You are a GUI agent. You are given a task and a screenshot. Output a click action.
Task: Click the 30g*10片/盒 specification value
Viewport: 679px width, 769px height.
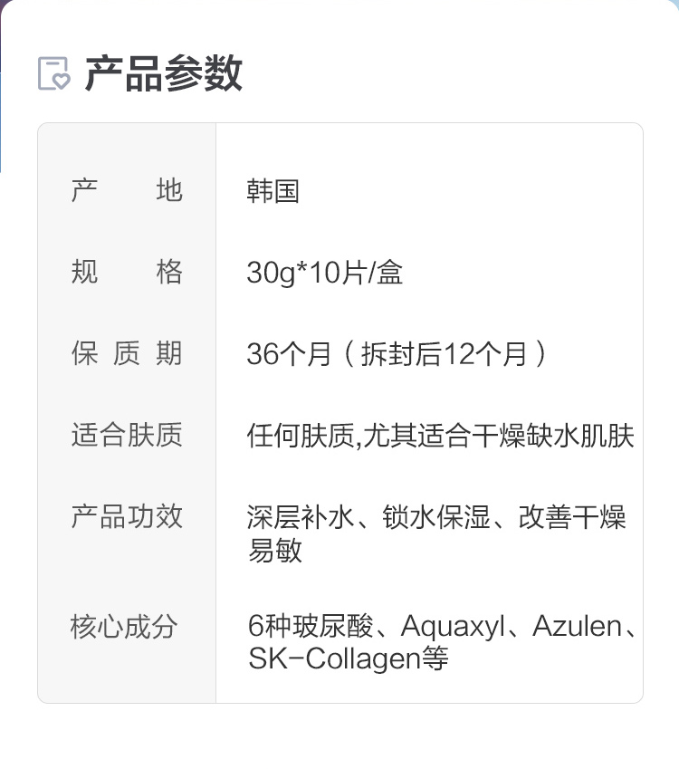point(324,273)
